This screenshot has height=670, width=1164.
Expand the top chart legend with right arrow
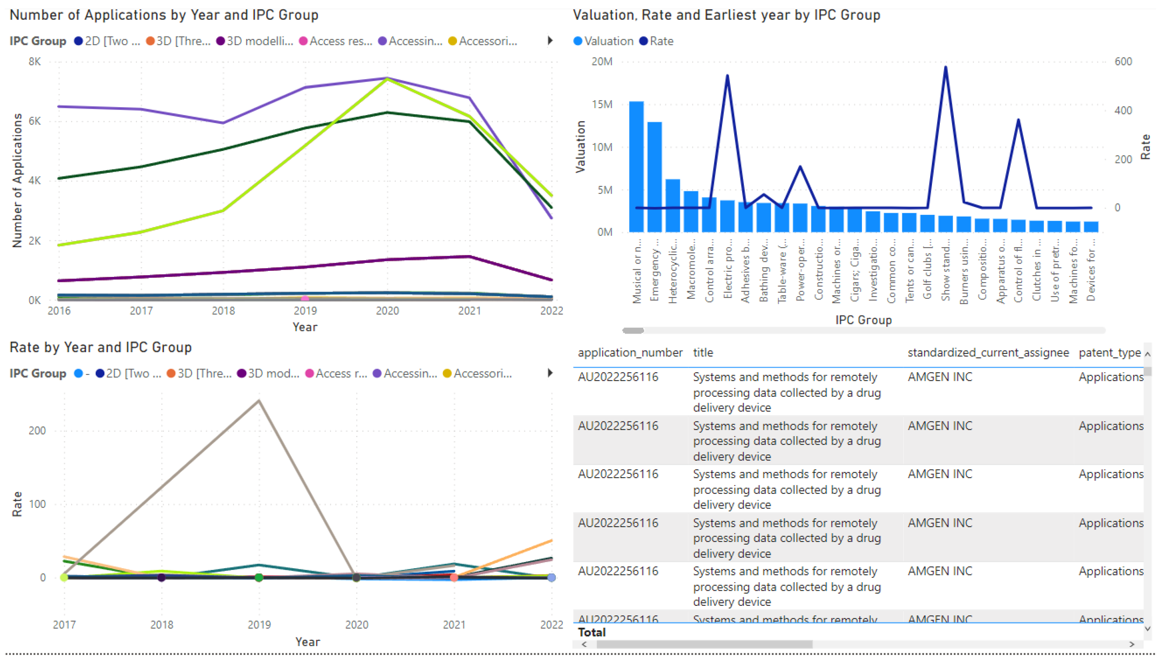coord(550,41)
